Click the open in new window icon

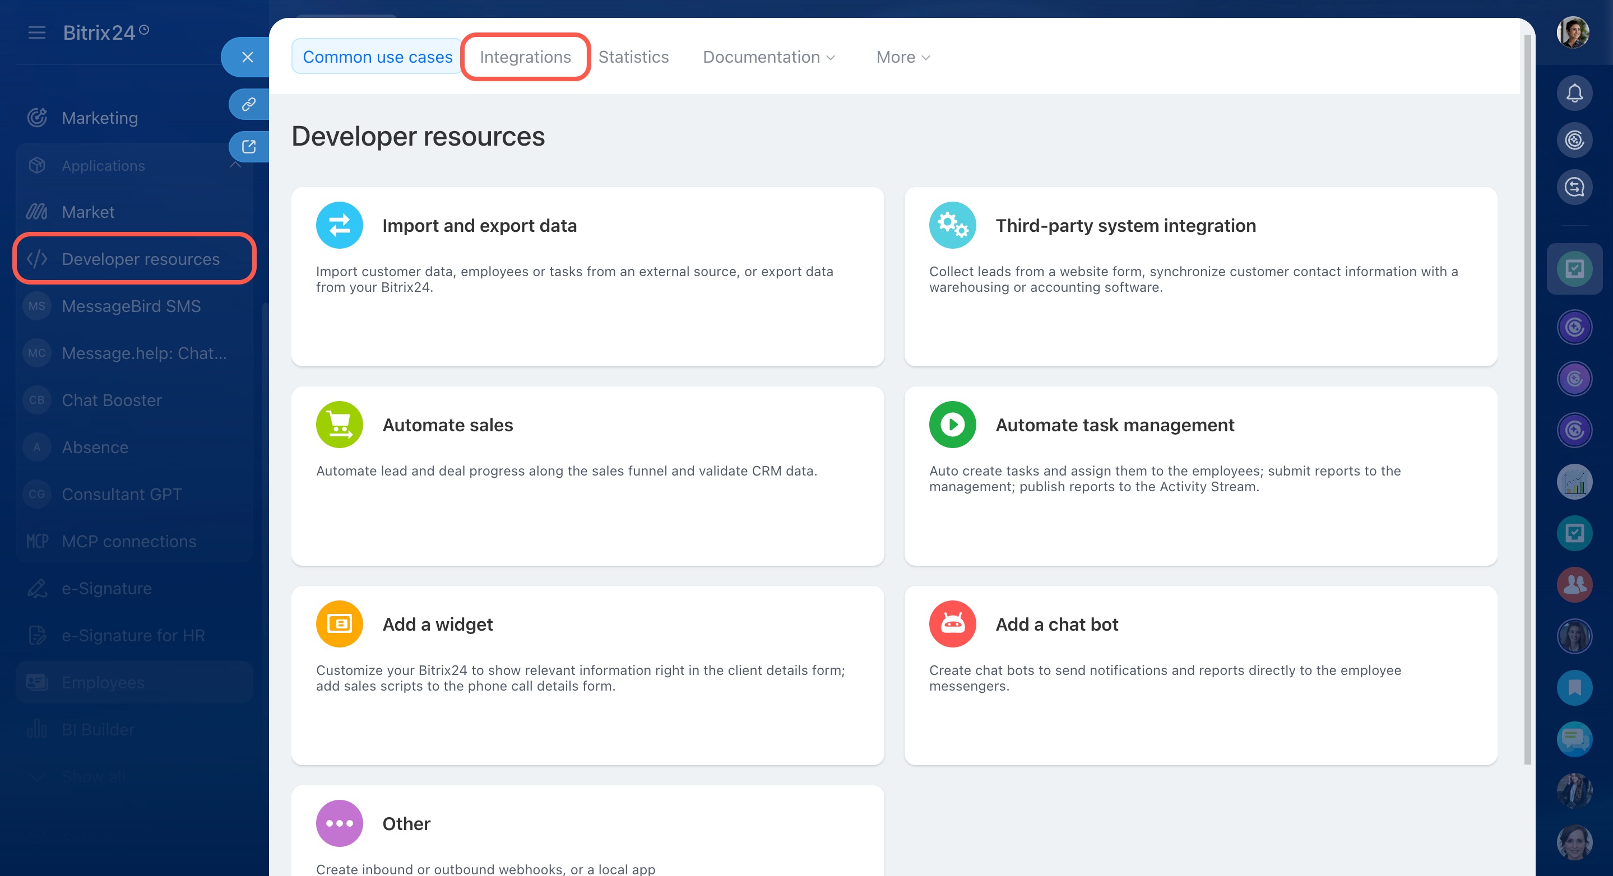pos(249,146)
